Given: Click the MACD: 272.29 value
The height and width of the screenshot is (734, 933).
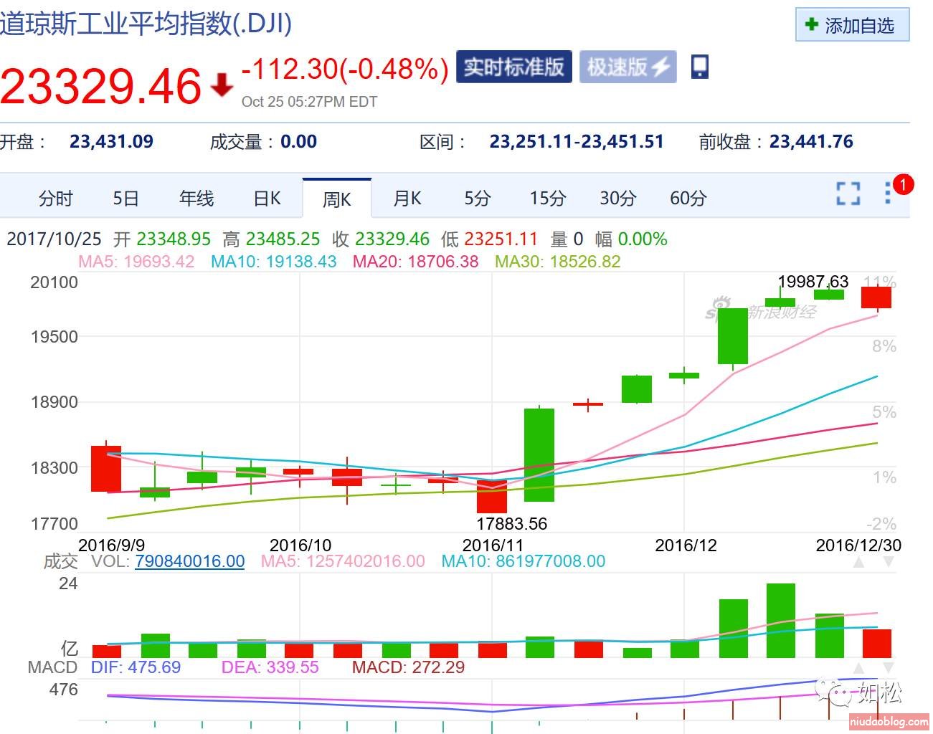Looking at the screenshot, I should pyautogui.click(x=408, y=667).
